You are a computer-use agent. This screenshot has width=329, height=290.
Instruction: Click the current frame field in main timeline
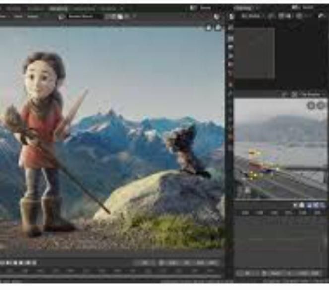144,263
